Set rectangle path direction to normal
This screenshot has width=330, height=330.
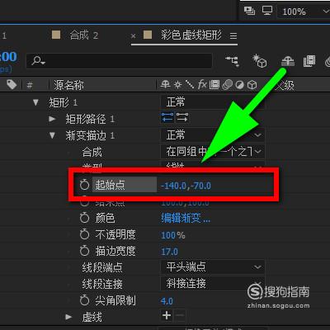click(x=182, y=118)
